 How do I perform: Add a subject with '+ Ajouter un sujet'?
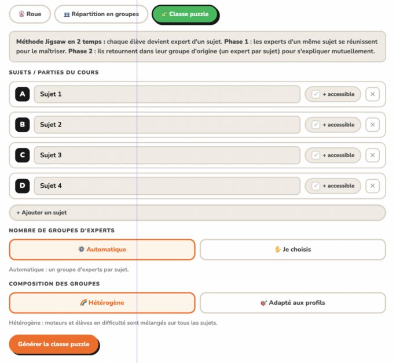tap(197, 213)
